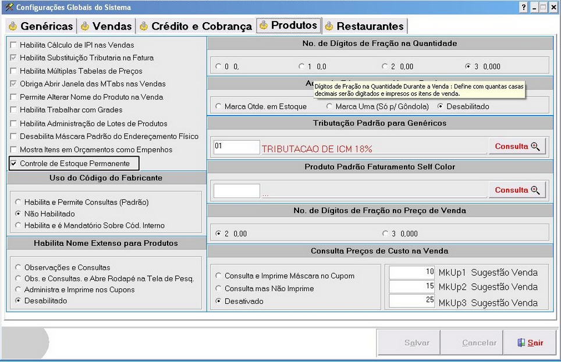The width and height of the screenshot is (561, 362).
Task: Click Consulta button for Tributação Padrão
Action: coord(517,146)
